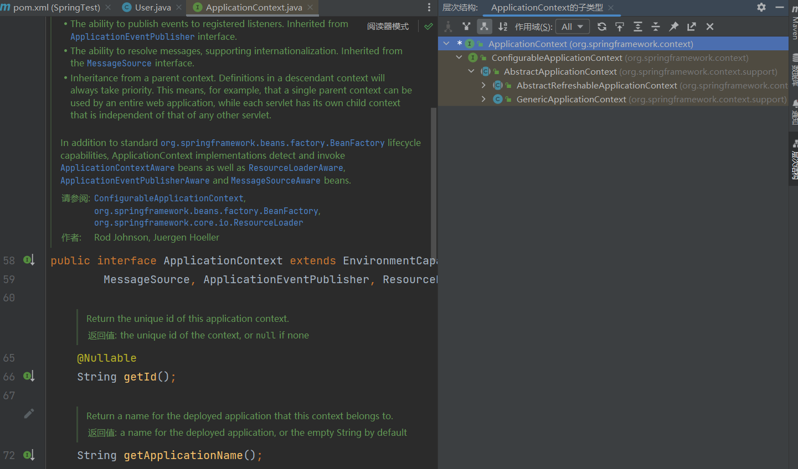The width and height of the screenshot is (798, 469).
Task: Open hierarchy panel gear options
Action: (x=761, y=7)
